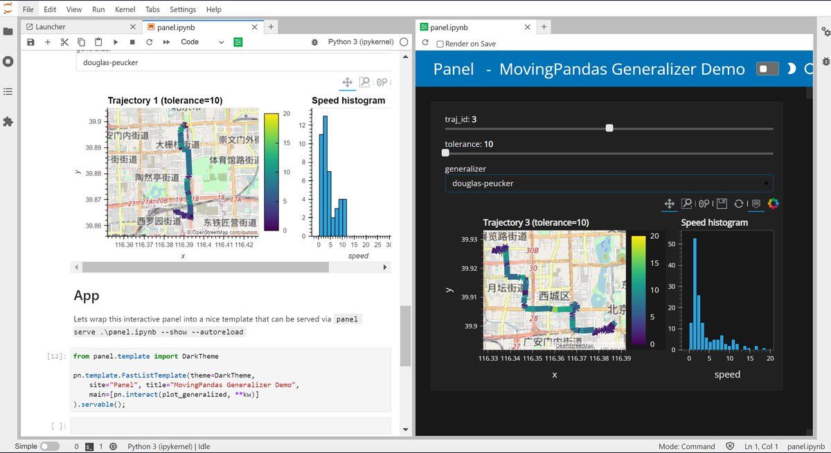This screenshot has width=831, height=453.
Task: Open the right sidebar debugger panel
Action: pyautogui.click(x=825, y=62)
